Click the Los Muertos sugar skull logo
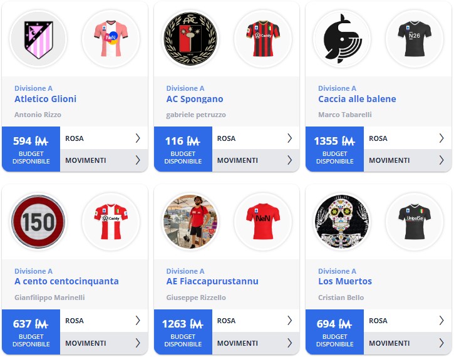 (342, 222)
